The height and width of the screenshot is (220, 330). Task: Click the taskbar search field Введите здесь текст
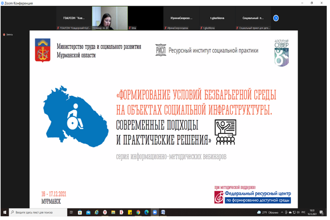click(x=38, y=212)
